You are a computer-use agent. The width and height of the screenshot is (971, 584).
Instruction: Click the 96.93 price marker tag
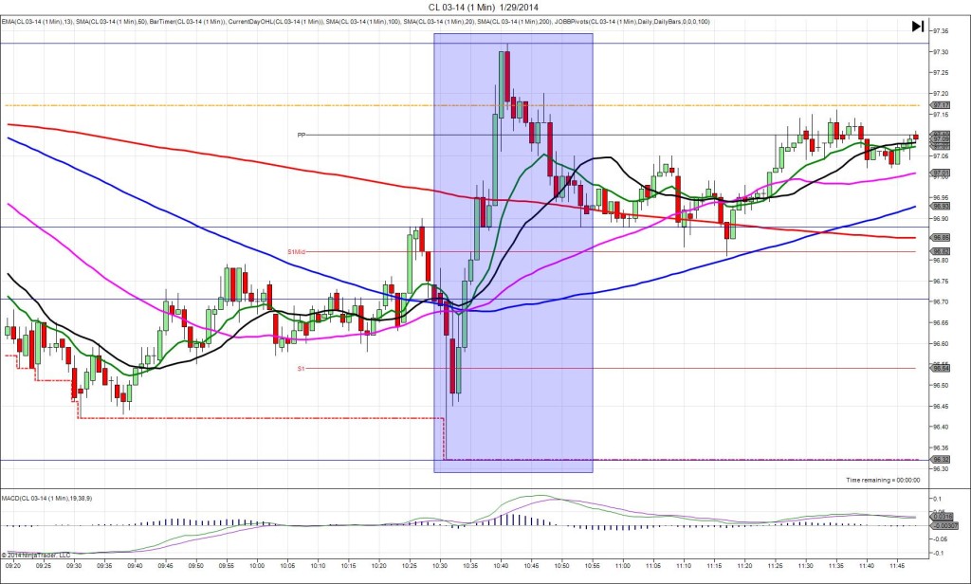[941, 206]
